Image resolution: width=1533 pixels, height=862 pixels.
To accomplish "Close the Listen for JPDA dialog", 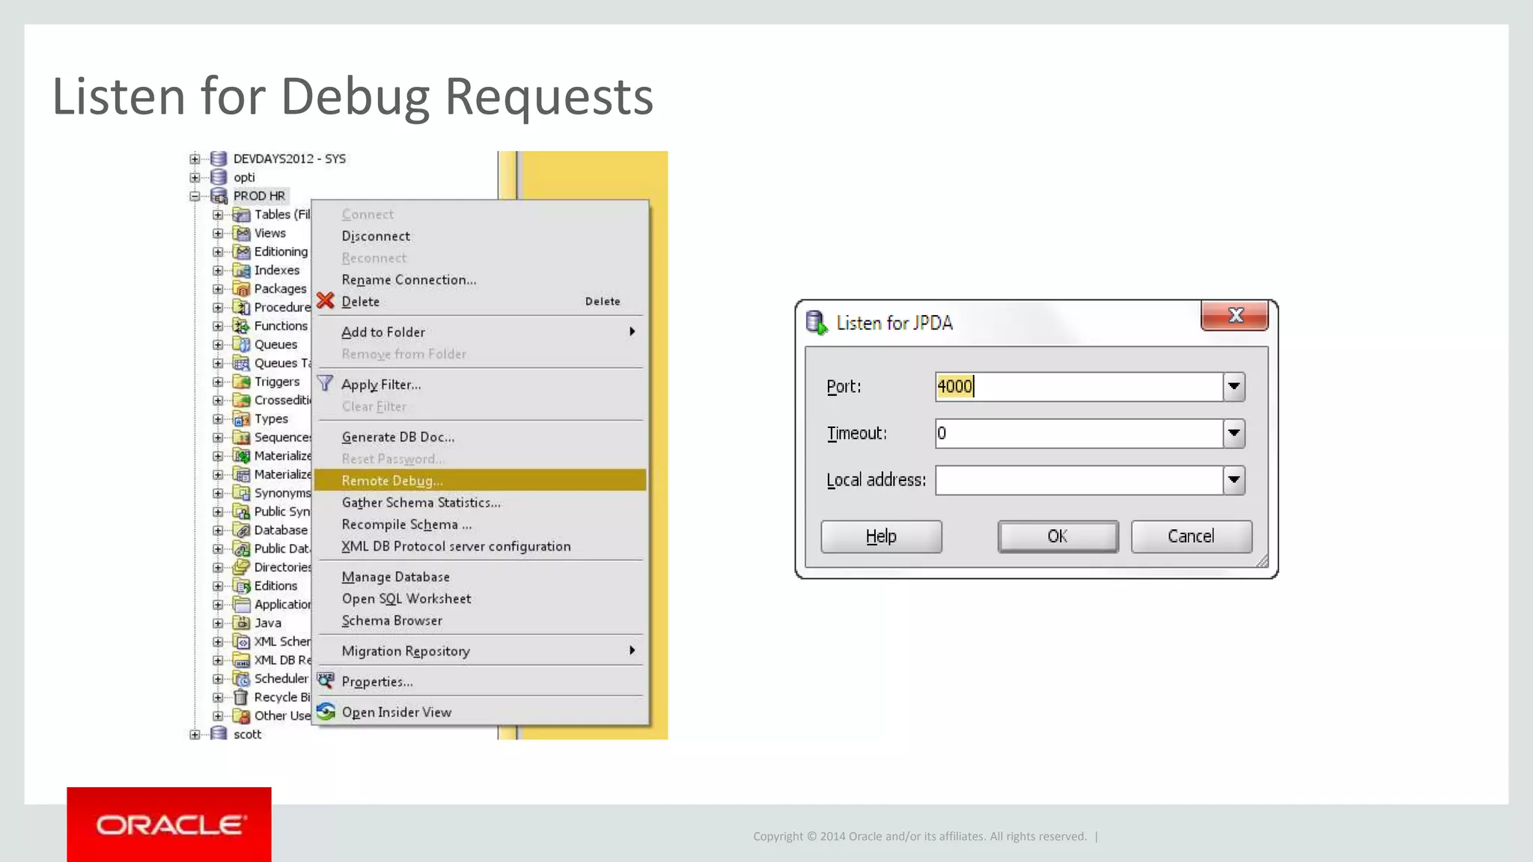I will tap(1235, 315).
